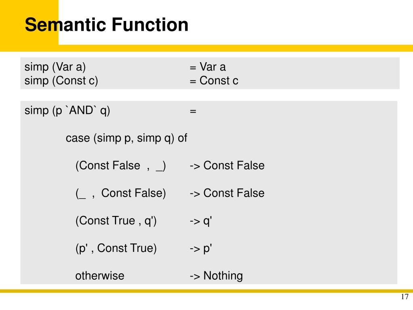Click the second '-> Const False' result

pos(227,193)
